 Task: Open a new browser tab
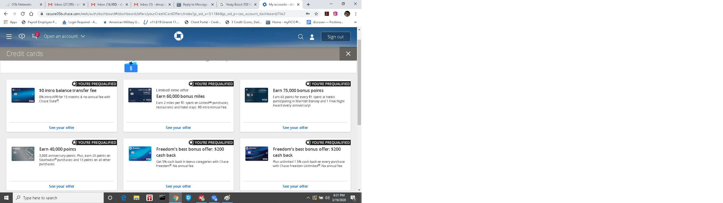coord(308,4)
